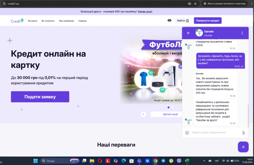This screenshot has height=165, width=254.
Task: Focus the chat message input field
Action: (215, 133)
